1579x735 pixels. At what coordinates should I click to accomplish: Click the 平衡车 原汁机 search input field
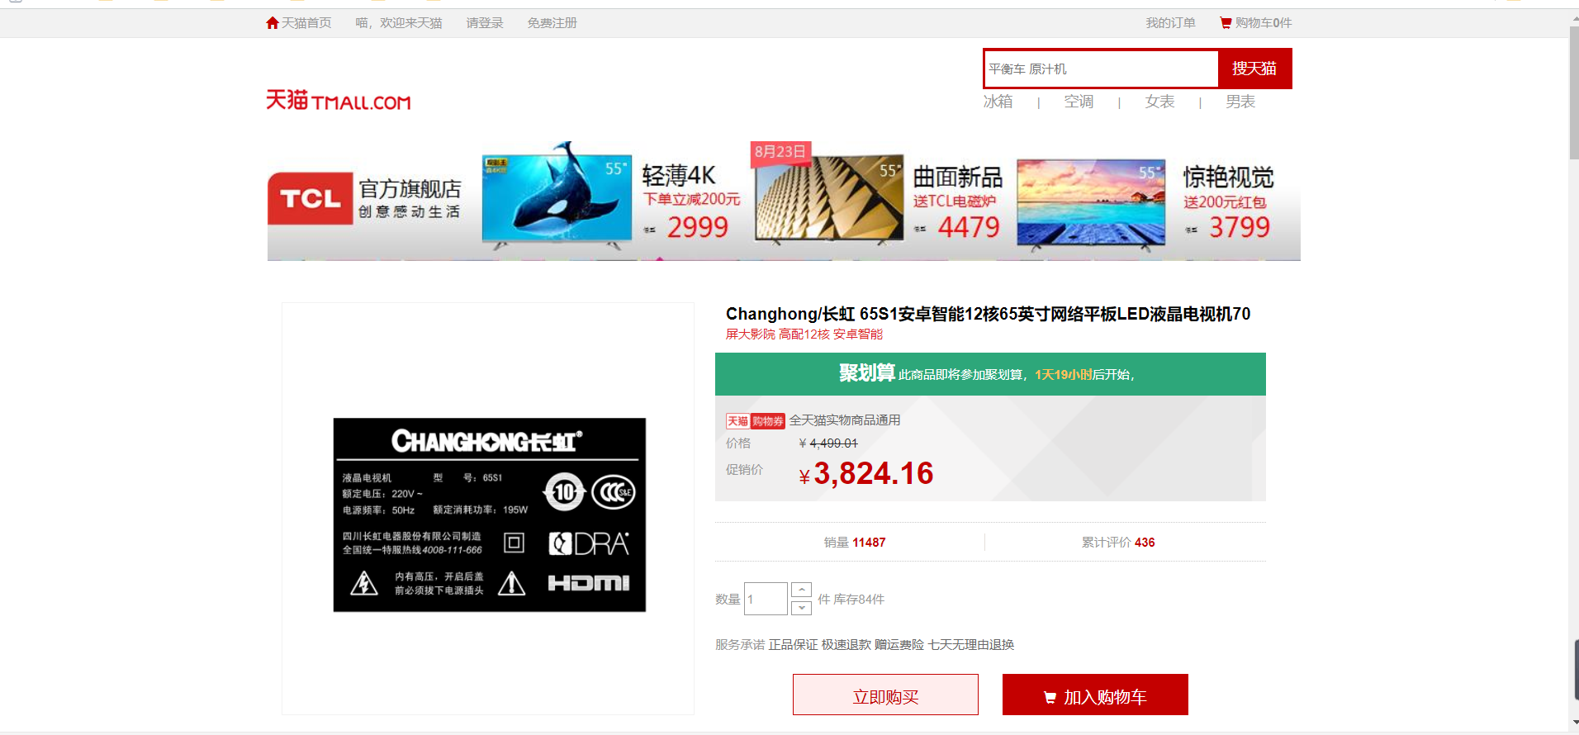pos(1101,69)
